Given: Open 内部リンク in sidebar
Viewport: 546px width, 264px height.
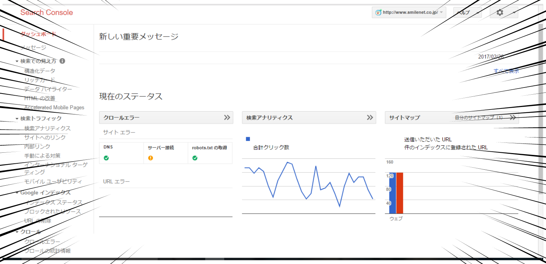Looking at the screenshot, I should pos(37,146).
